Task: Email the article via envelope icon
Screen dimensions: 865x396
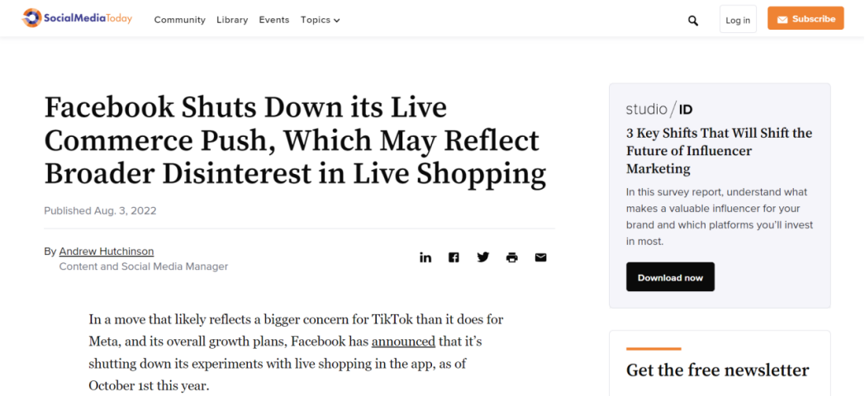Action: pyautogui.click(x=540, y=257)
